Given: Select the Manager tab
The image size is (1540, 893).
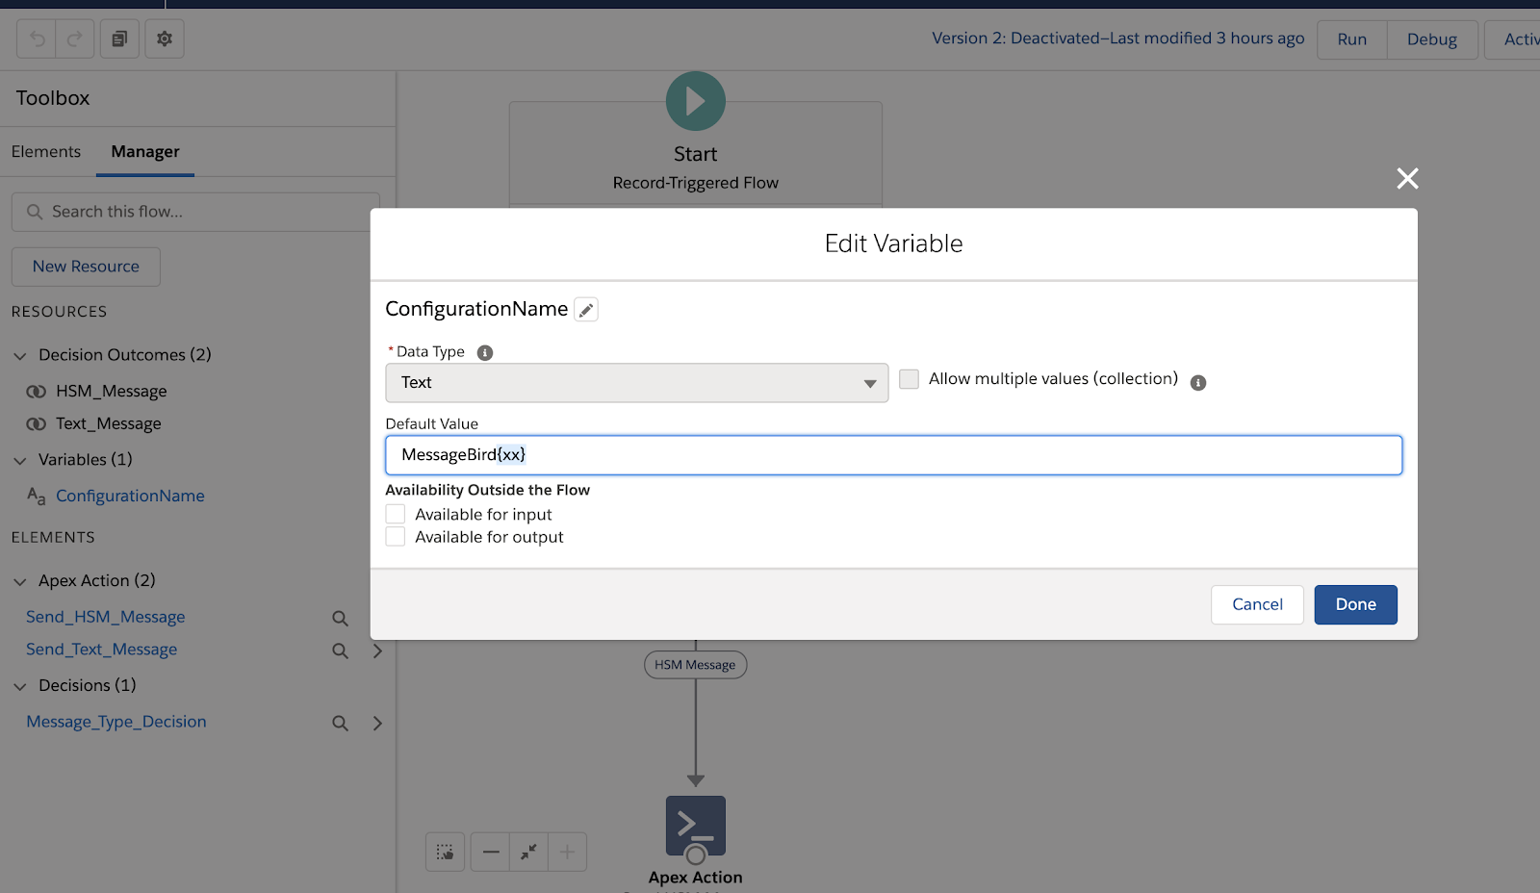Looking at the screenshot, I should coord(145,152).
